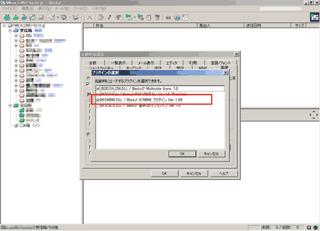
Task: Select the 受信箱 folder in the tree
Action: click(26, 30)
